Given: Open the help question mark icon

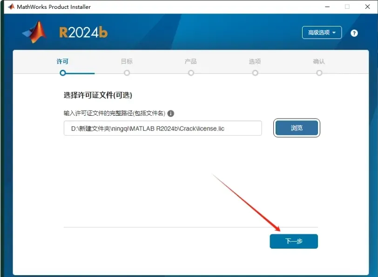Looking at the screenshot, I should [354, 33].
